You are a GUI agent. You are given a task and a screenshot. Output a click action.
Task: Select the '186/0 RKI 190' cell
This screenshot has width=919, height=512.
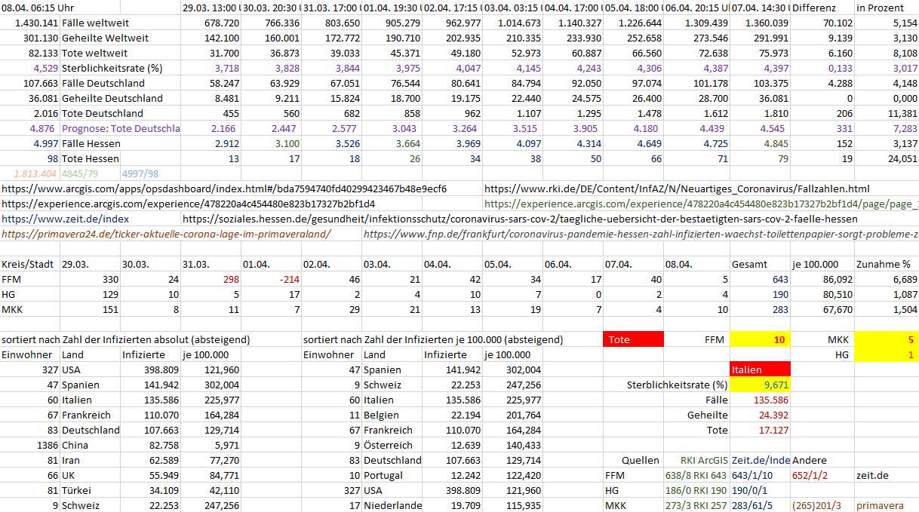[696, 490]
